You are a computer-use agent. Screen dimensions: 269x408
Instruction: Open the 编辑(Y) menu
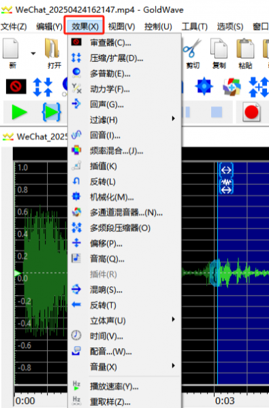49,26
